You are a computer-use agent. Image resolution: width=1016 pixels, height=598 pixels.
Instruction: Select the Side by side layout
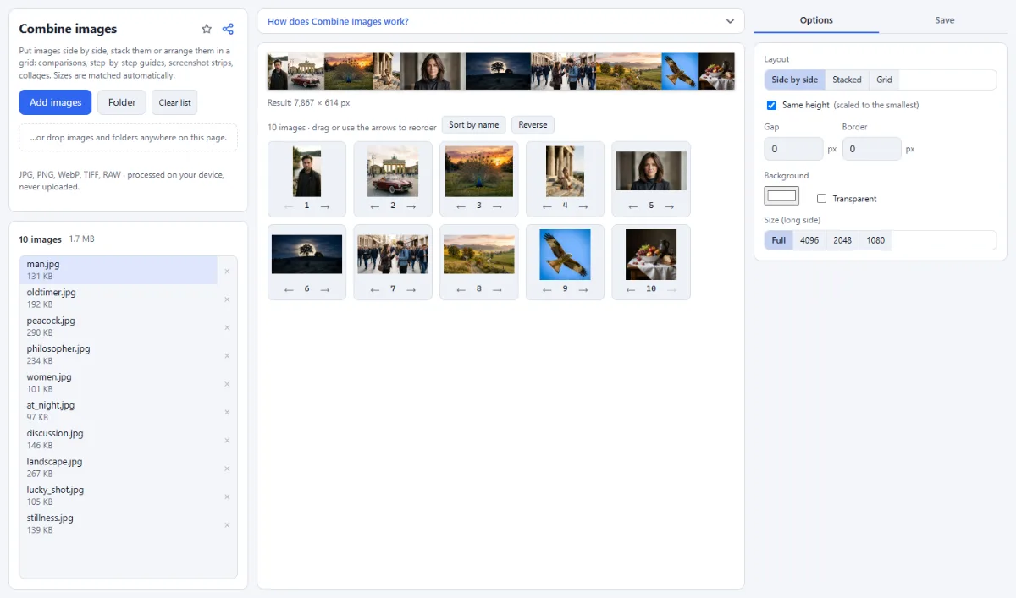(795, 80)
